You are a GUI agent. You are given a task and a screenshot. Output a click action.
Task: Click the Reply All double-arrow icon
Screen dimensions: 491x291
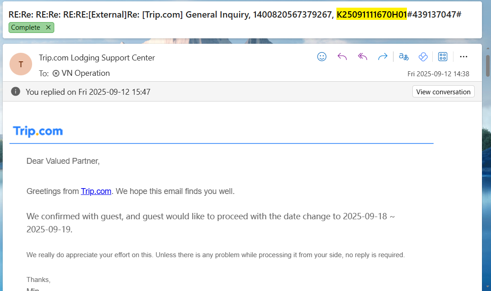(x=362, y=57)
